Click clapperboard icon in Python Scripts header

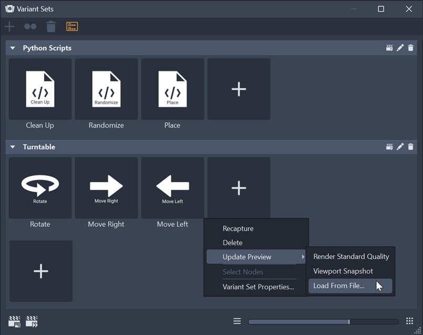point(389,48)
